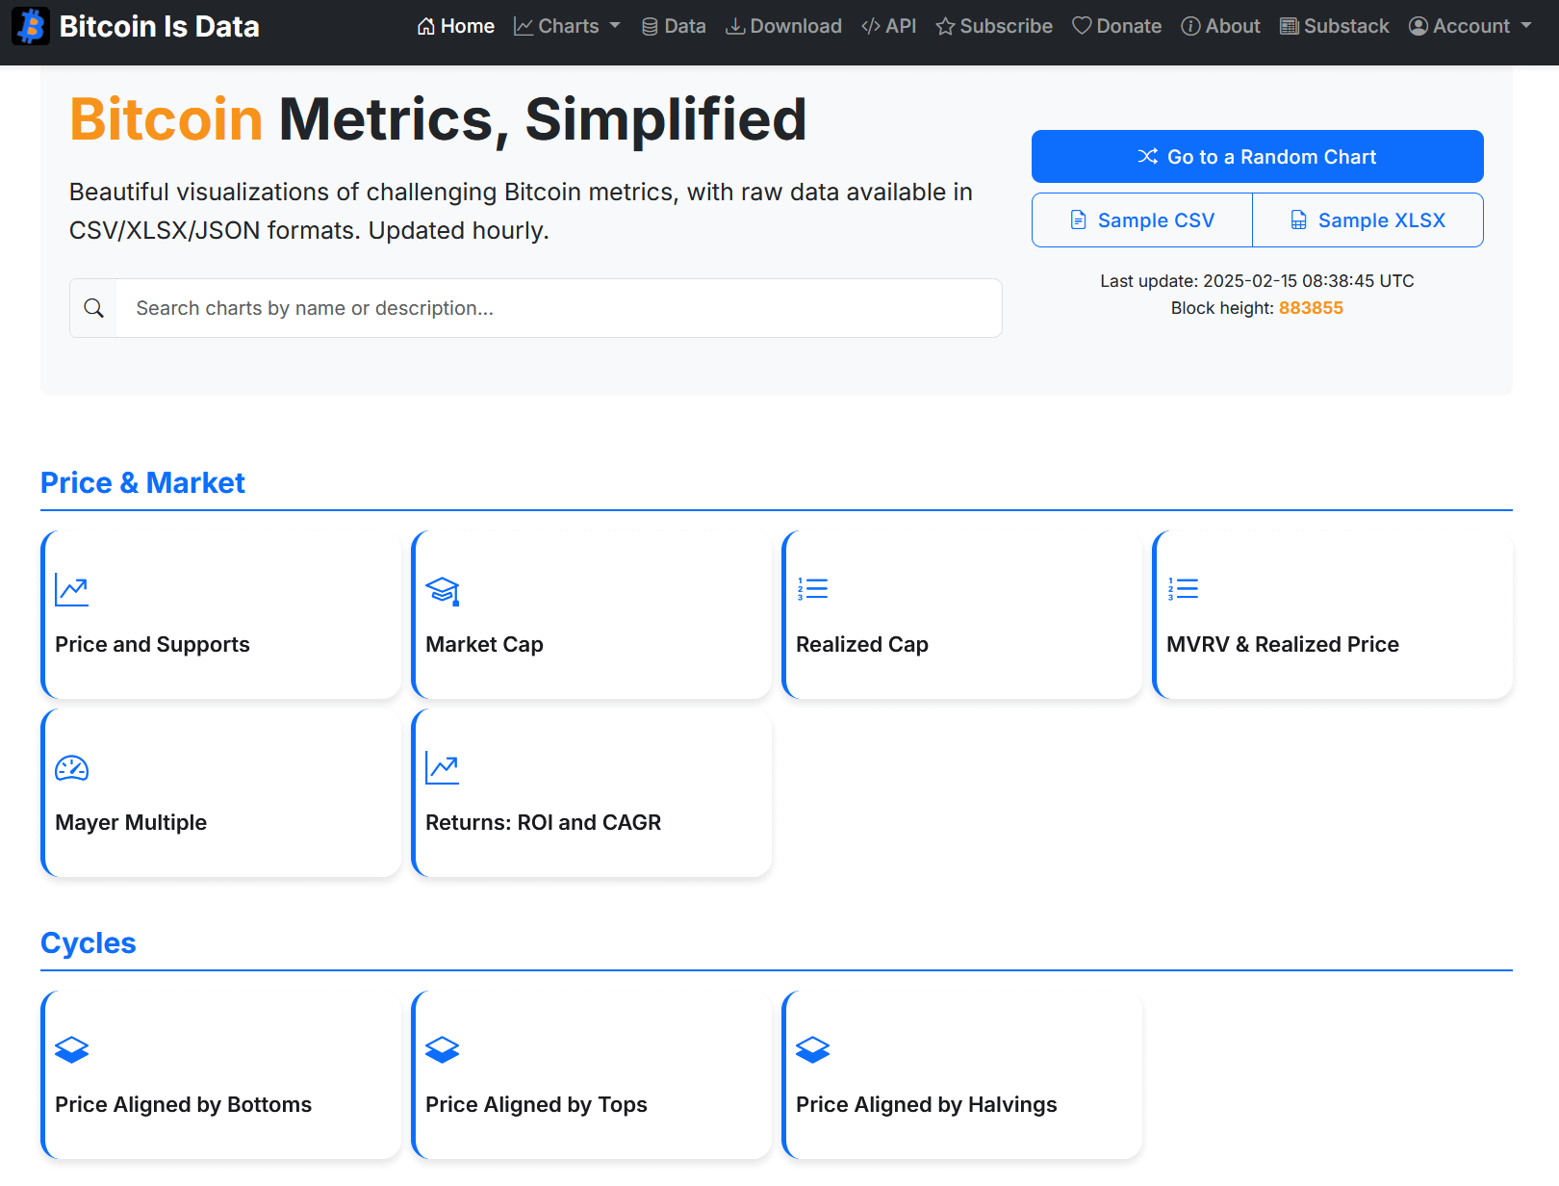Download the Sample XLSX file

[1367, 220]
